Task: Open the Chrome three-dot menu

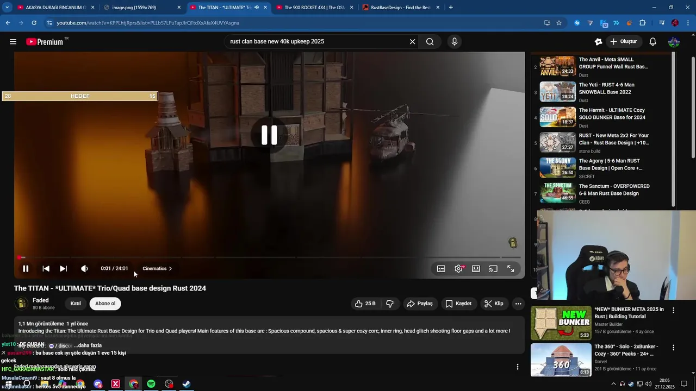Action: pyautogui.click(x=688, y=23)
